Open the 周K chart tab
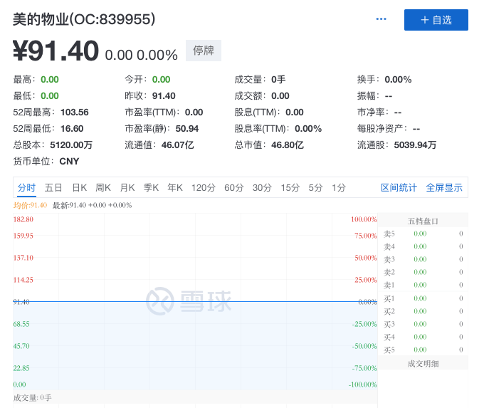This screenshot has width=484, height=408. coord(103,187)
